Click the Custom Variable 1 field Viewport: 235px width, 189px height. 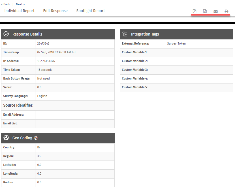click(198, 52)
